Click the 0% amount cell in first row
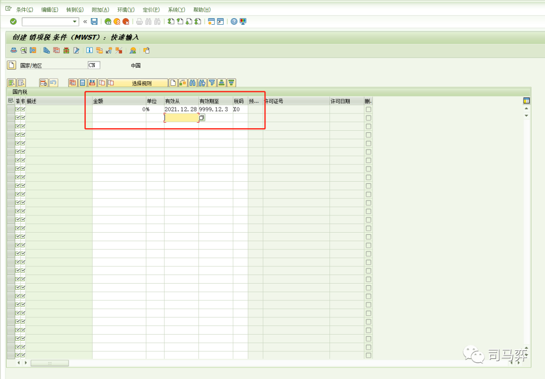Viewport: 545px width, 379px height. pyautogui.click(x=119, y=109)
